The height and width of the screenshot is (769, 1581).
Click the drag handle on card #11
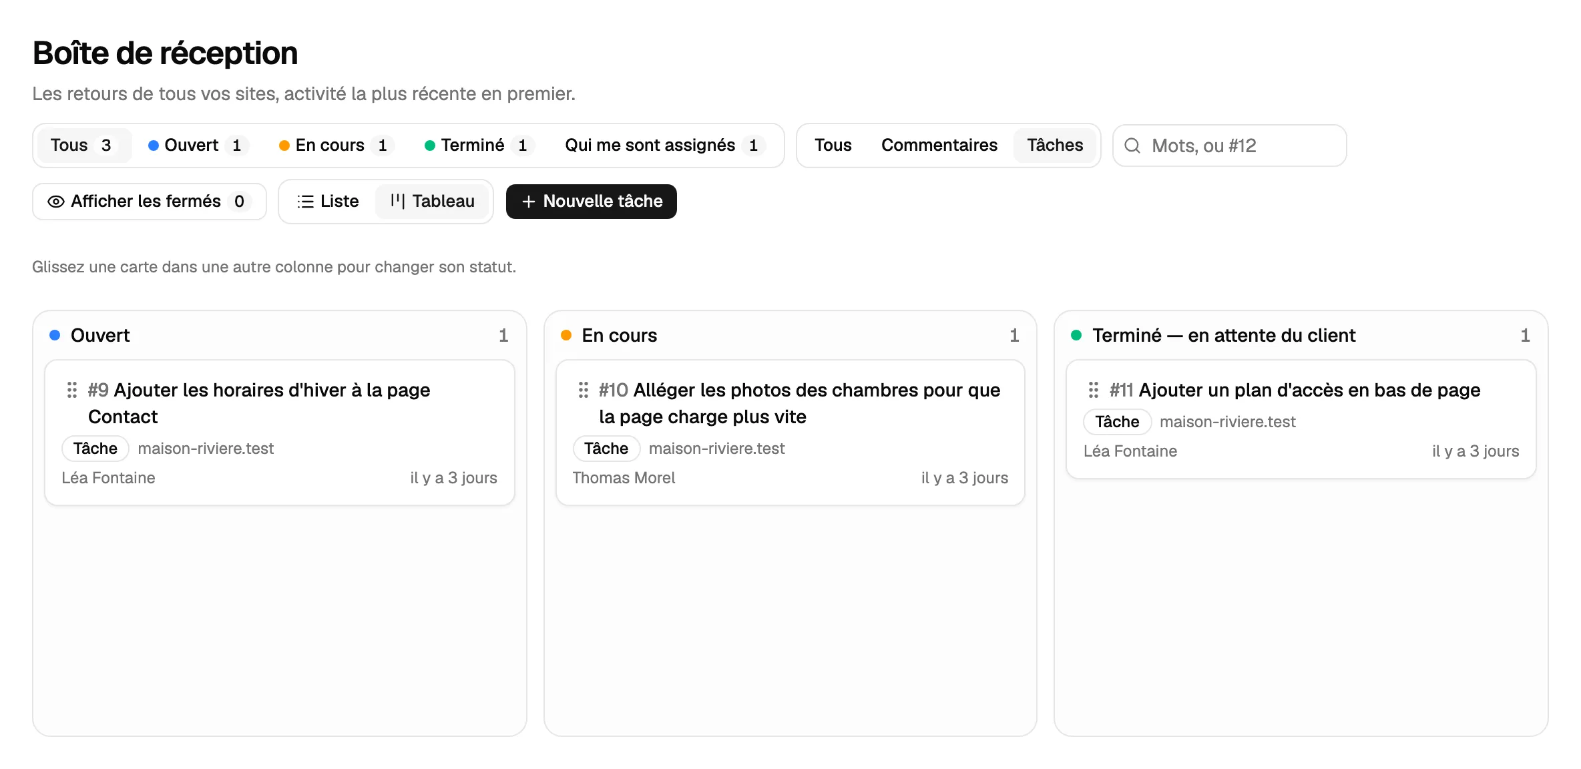(x=1094, y=390)
